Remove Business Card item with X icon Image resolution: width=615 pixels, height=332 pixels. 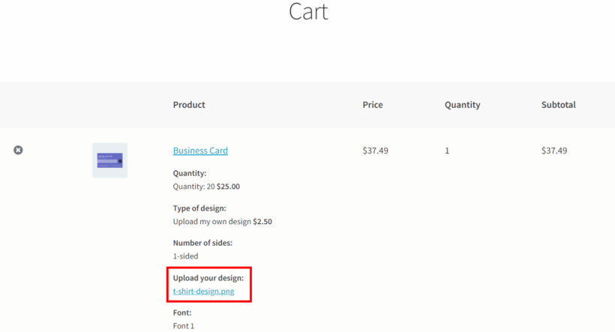click(18, 150)
